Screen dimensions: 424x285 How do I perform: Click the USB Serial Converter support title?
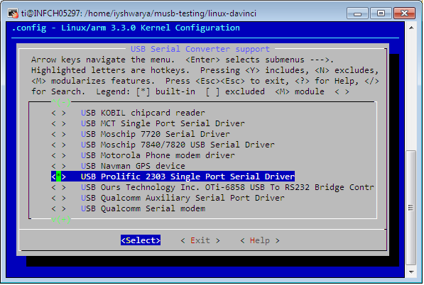(x=200, y=49)
